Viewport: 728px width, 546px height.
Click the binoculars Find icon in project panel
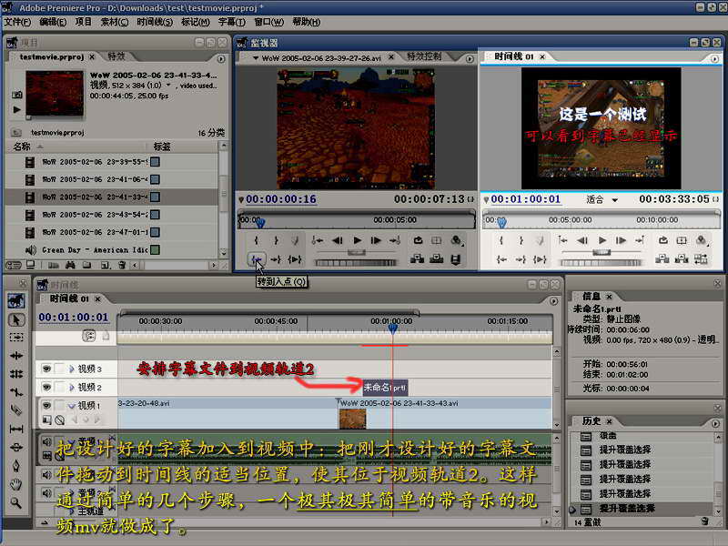[x=70, y=265]
